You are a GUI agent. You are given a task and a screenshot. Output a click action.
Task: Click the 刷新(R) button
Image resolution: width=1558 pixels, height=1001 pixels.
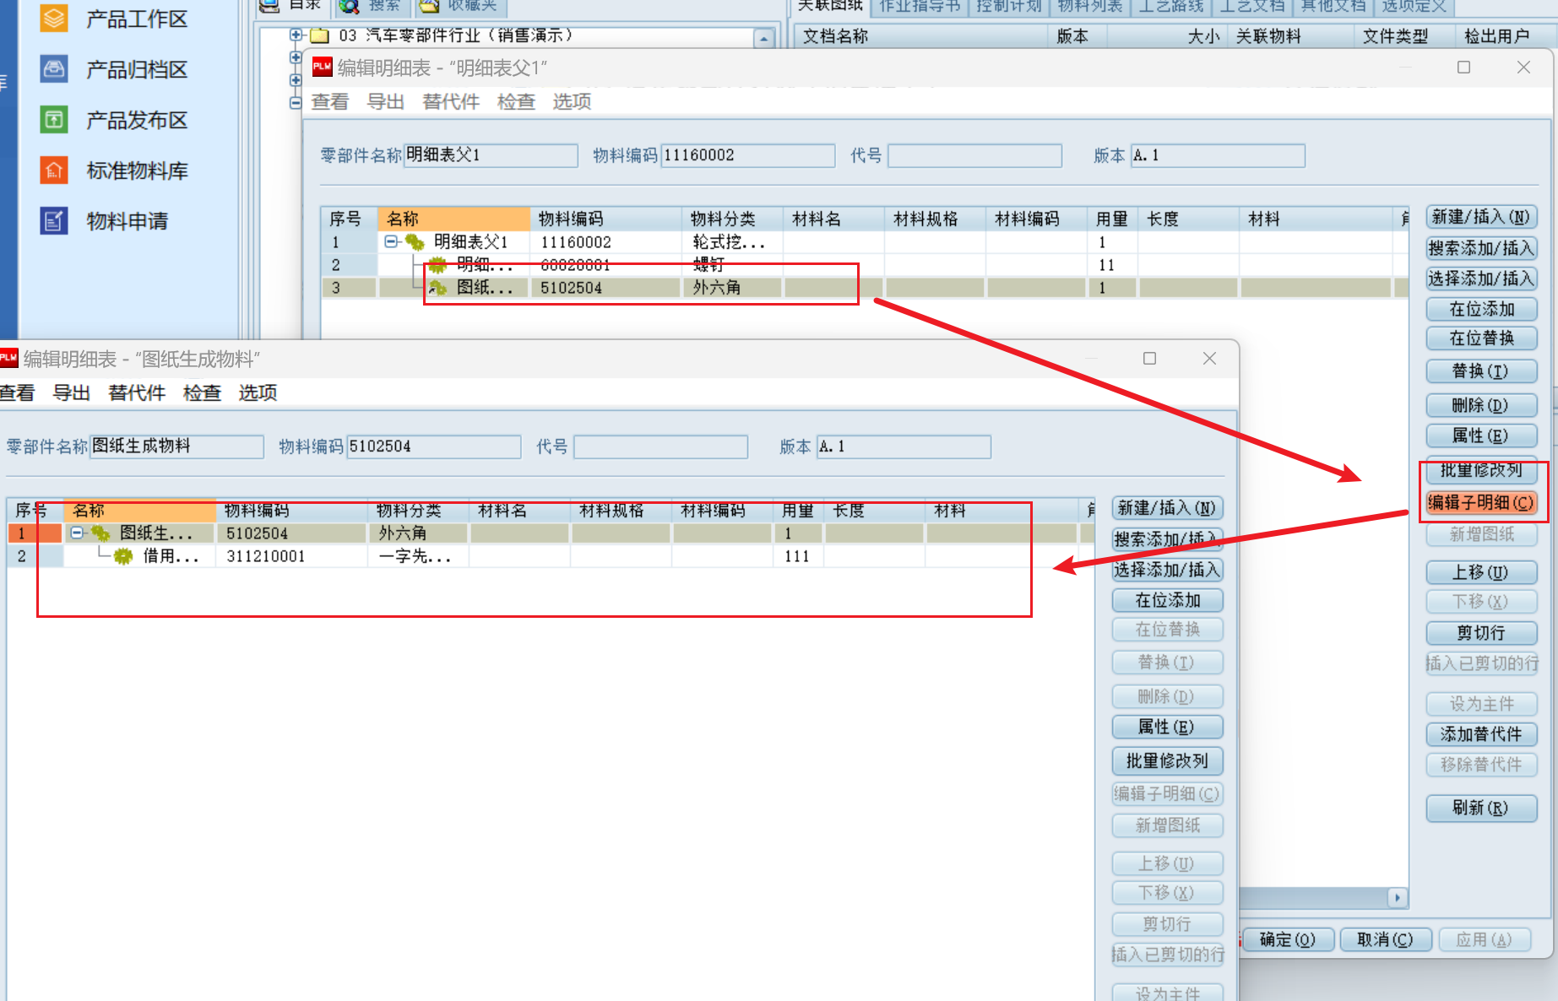(x=1480, y=808)
